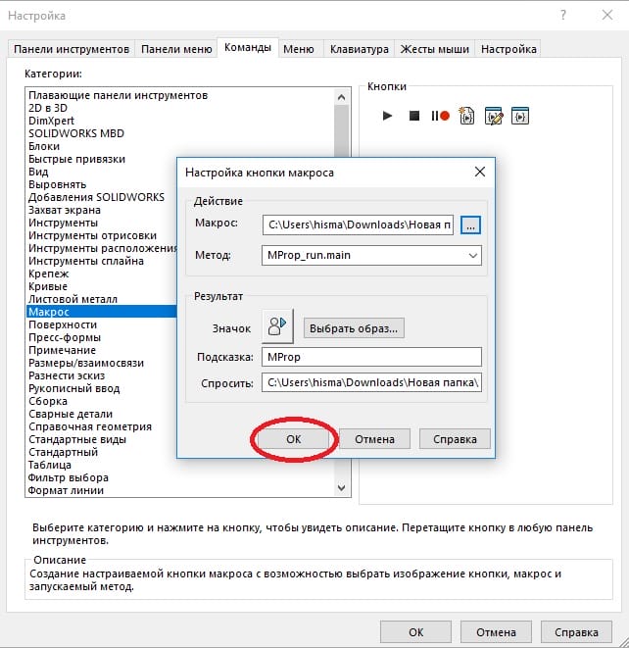Click the Stop Macro square icon
Screen dimensions: 629x648
click(x=413, y=116)
